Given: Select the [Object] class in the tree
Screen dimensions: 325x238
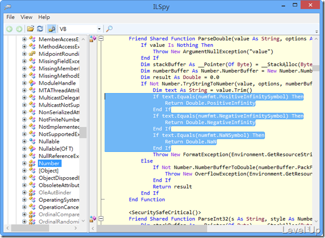Looking at the screenshot, I should point(48,171).
